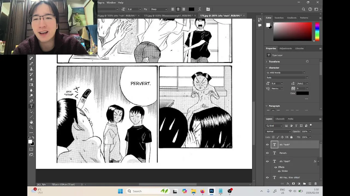The width and height of the screenshot is (350, 196).
Task: Click Photoshop icon in Windows taskbar
Action: tap(211, 191)
